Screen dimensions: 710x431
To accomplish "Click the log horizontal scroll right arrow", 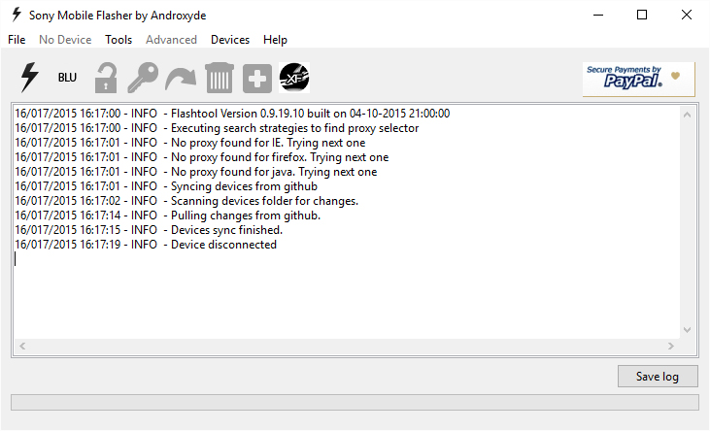I will click(x=670, y=346).
